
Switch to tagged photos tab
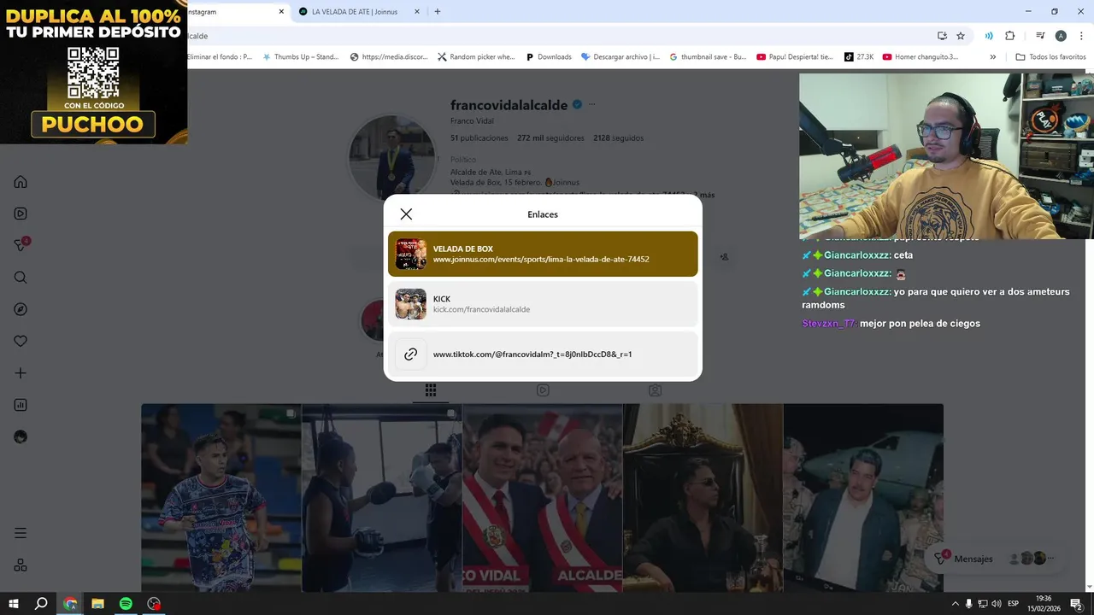click(x=655, y=390)
